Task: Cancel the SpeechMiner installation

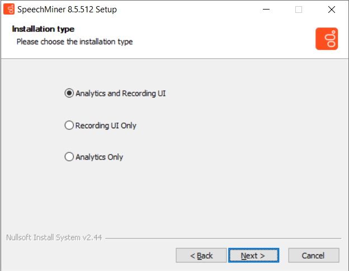Action: click(x=313, y=255)
